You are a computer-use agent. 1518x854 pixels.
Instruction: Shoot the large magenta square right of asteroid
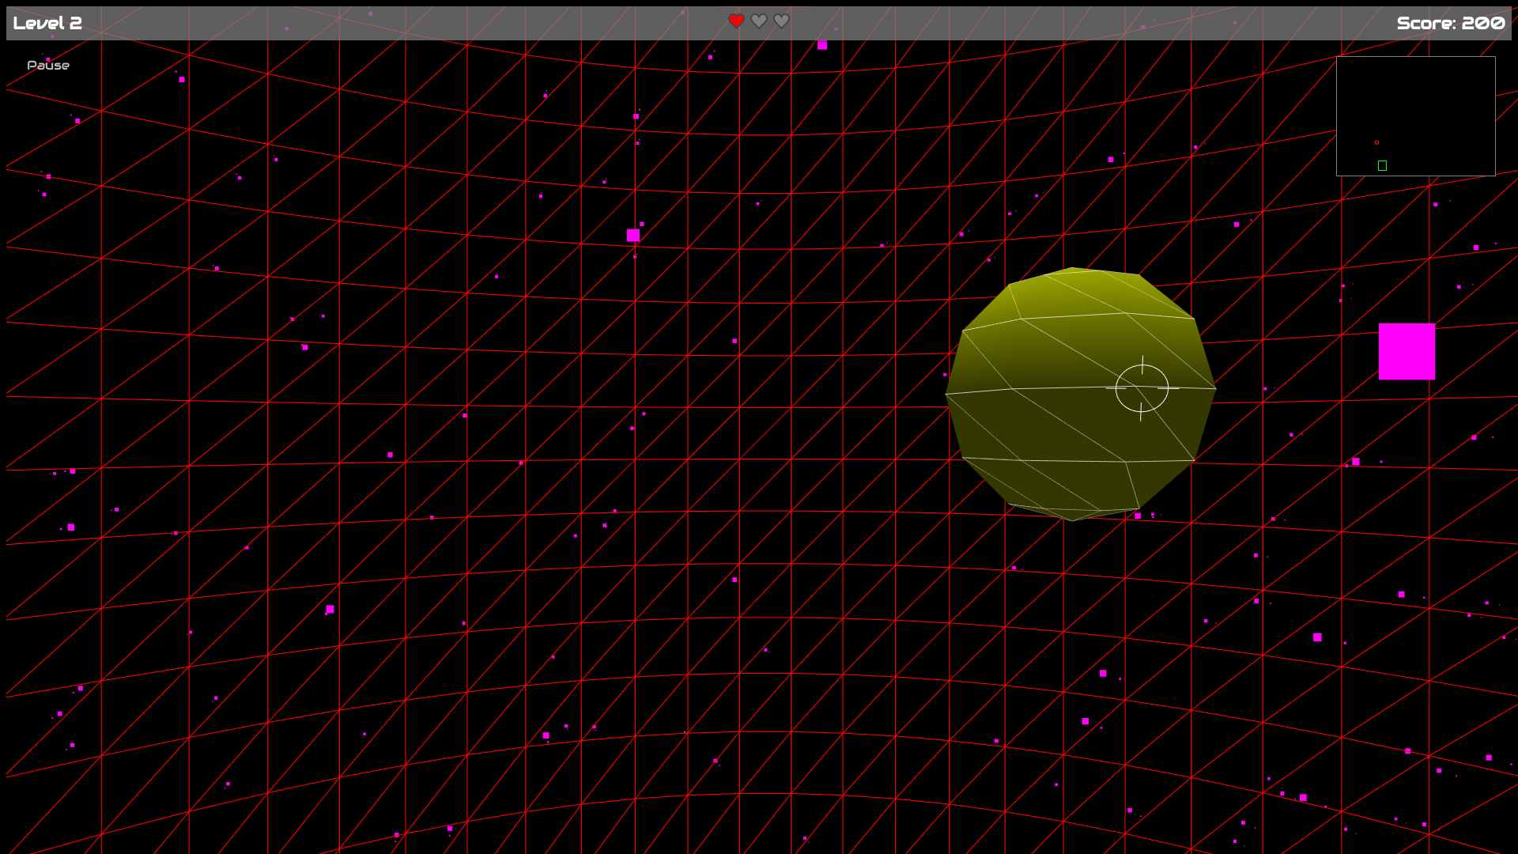(x=1407, y=351)
